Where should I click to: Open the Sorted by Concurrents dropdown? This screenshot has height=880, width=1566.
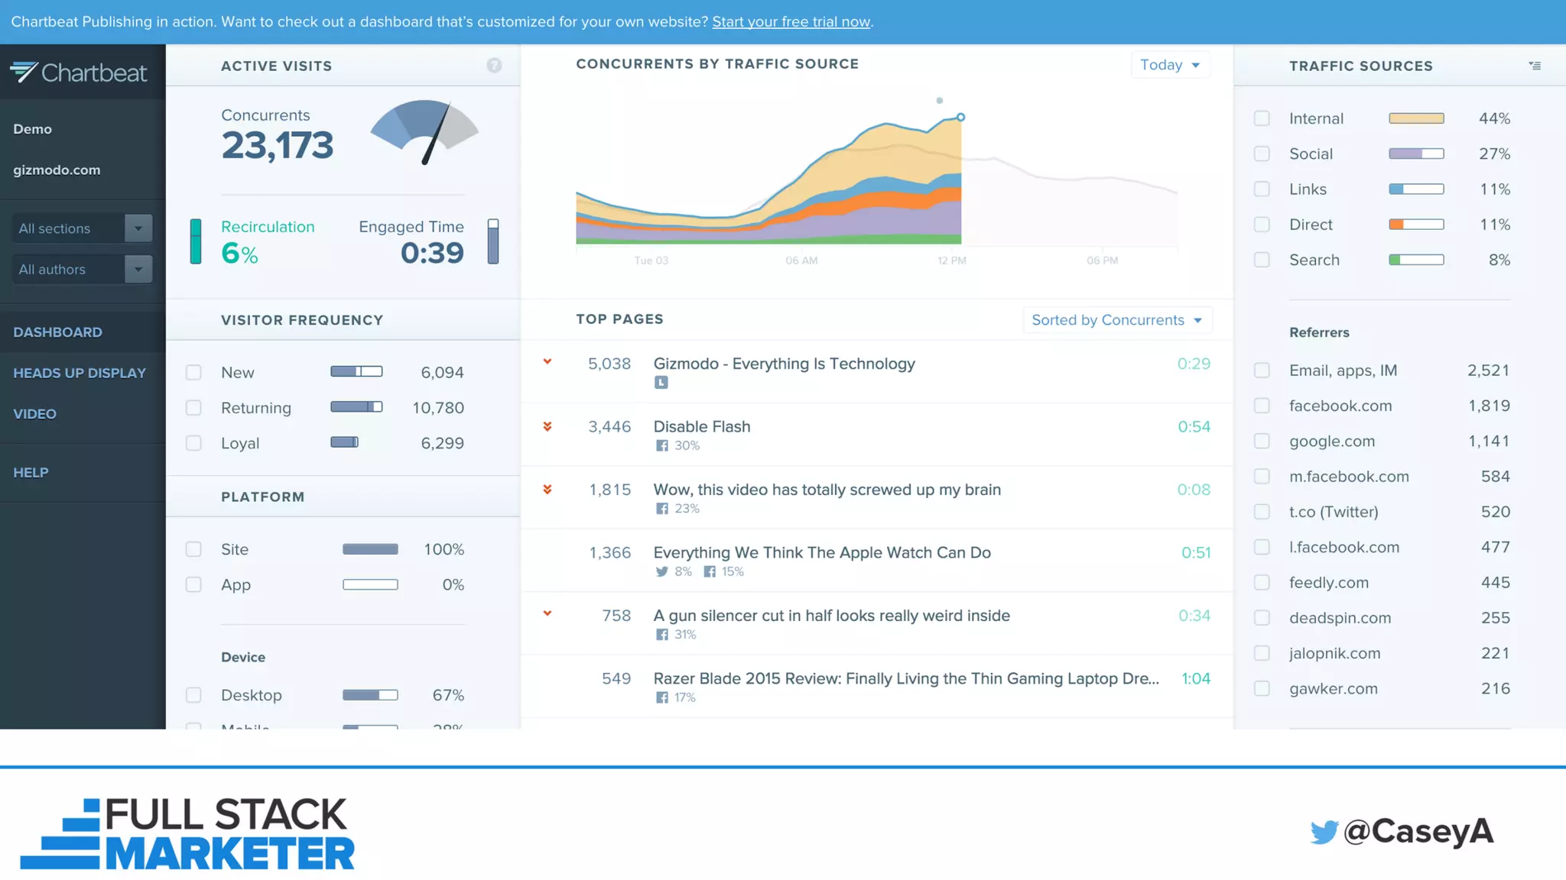click(1116, 320)
